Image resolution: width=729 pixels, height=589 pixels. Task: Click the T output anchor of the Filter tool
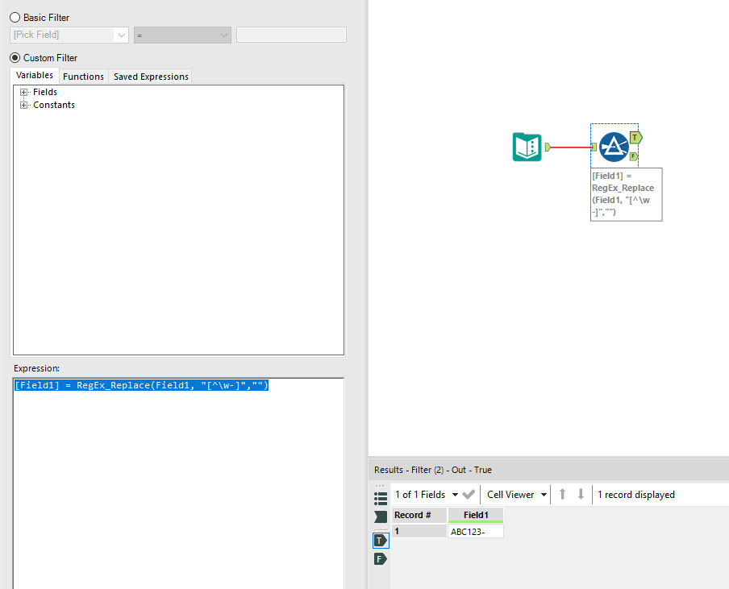tap(636, 136)
